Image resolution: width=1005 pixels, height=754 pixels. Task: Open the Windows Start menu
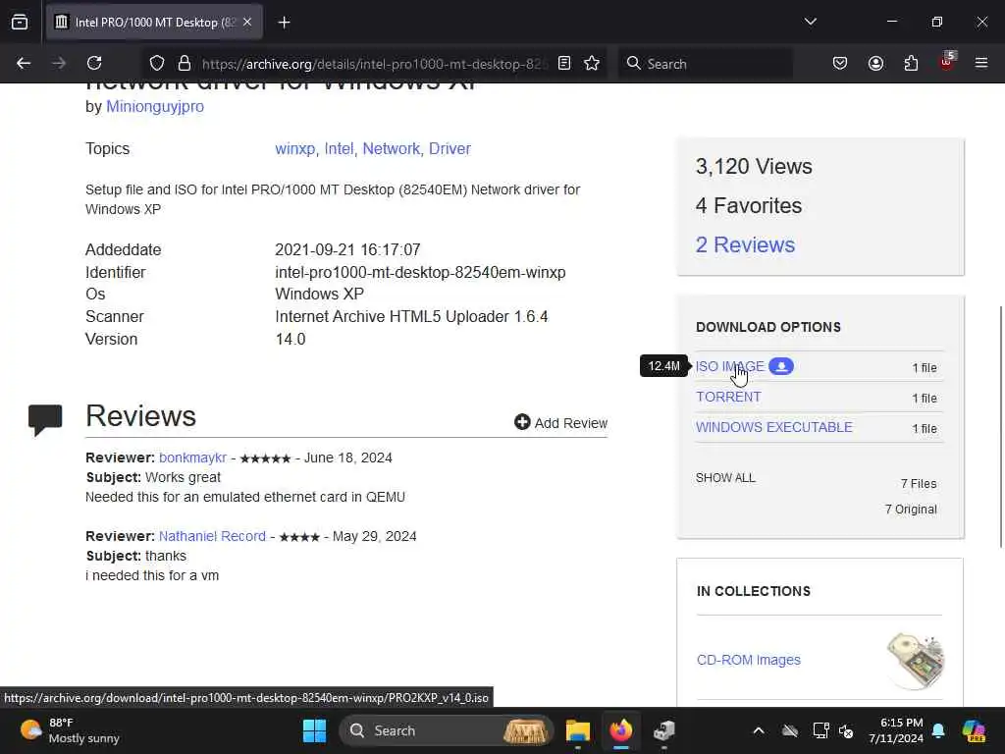(314, 730)
